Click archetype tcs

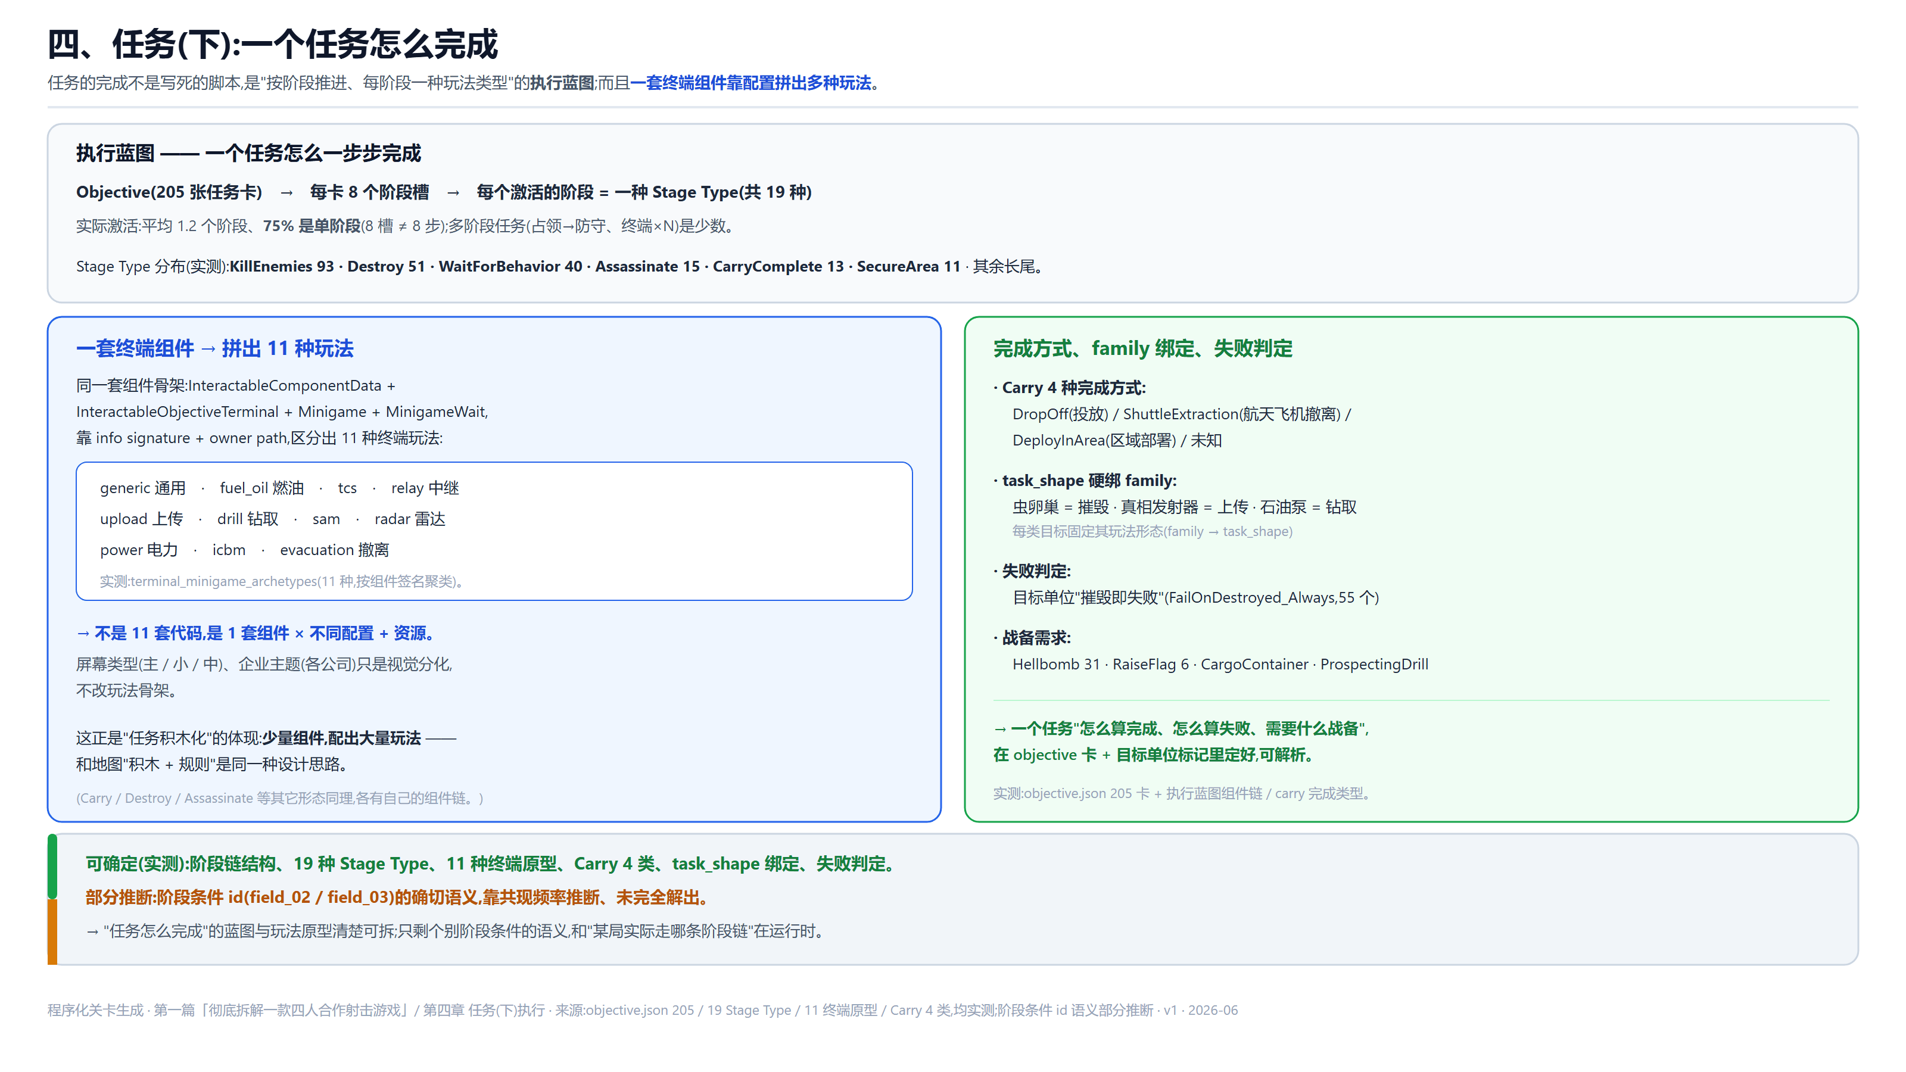(347, 488)
